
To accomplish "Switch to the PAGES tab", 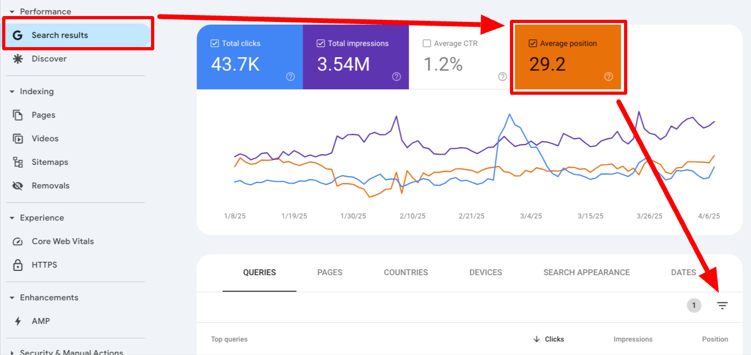I will [330, 273].
